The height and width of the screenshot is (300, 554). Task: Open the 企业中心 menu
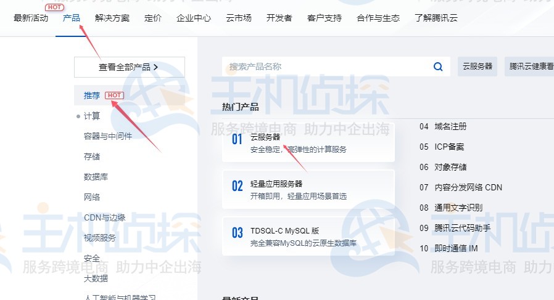click(x=194, y=18)
